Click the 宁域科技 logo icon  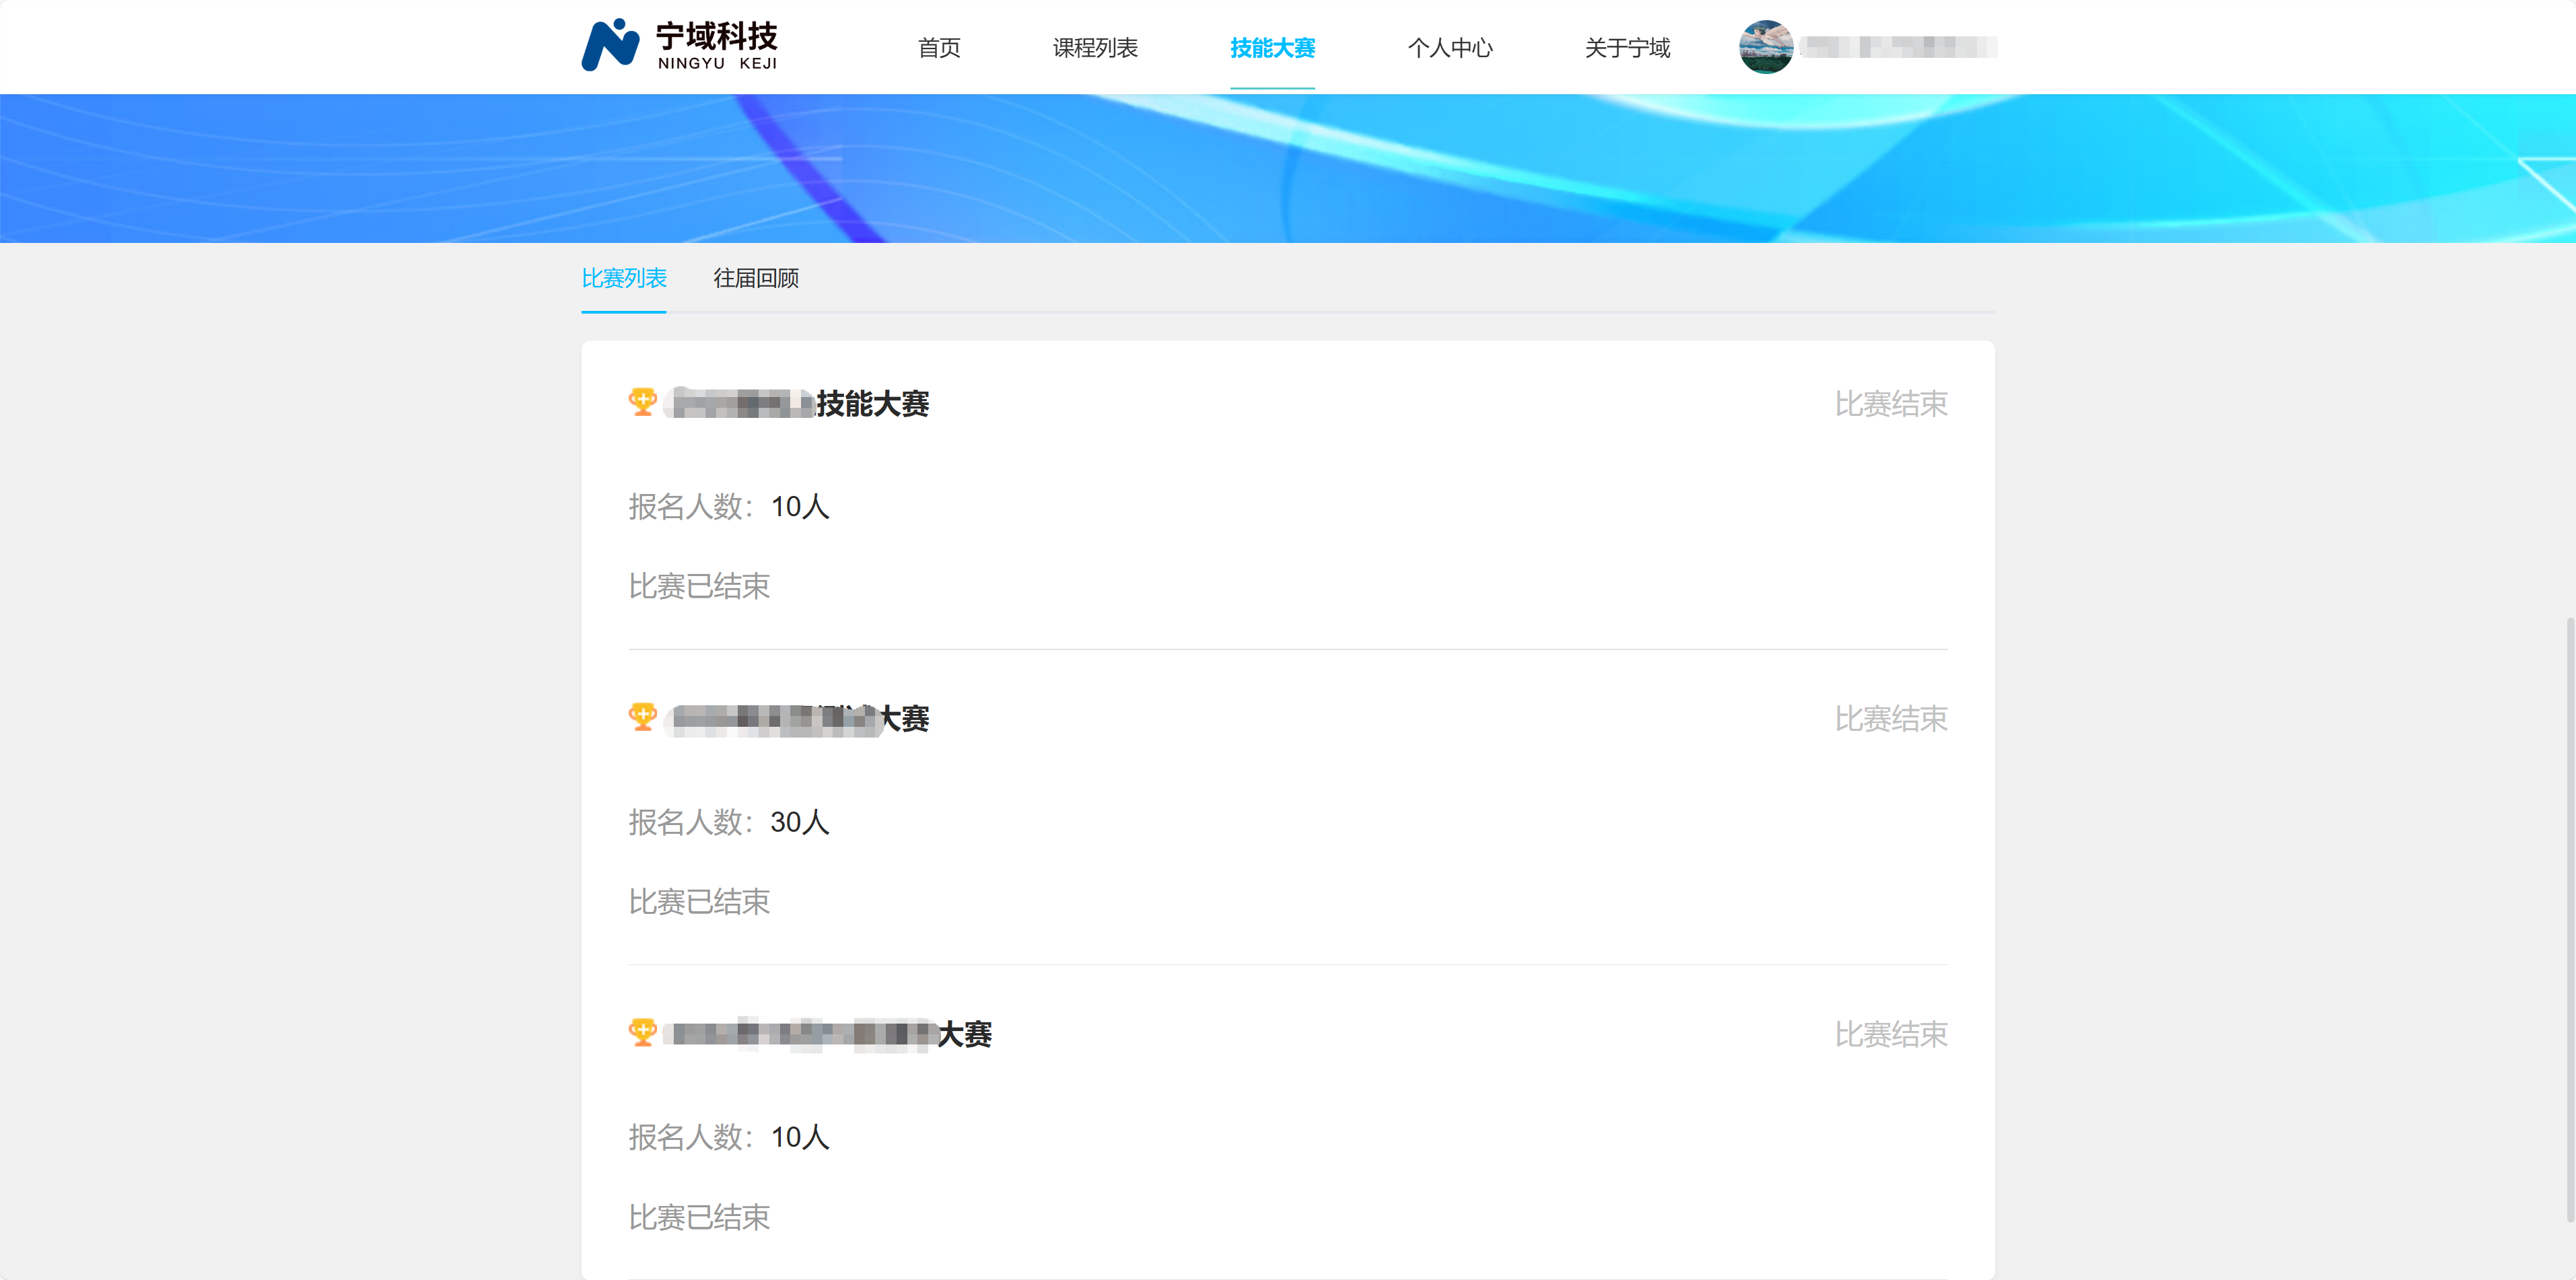pos(611,45)
